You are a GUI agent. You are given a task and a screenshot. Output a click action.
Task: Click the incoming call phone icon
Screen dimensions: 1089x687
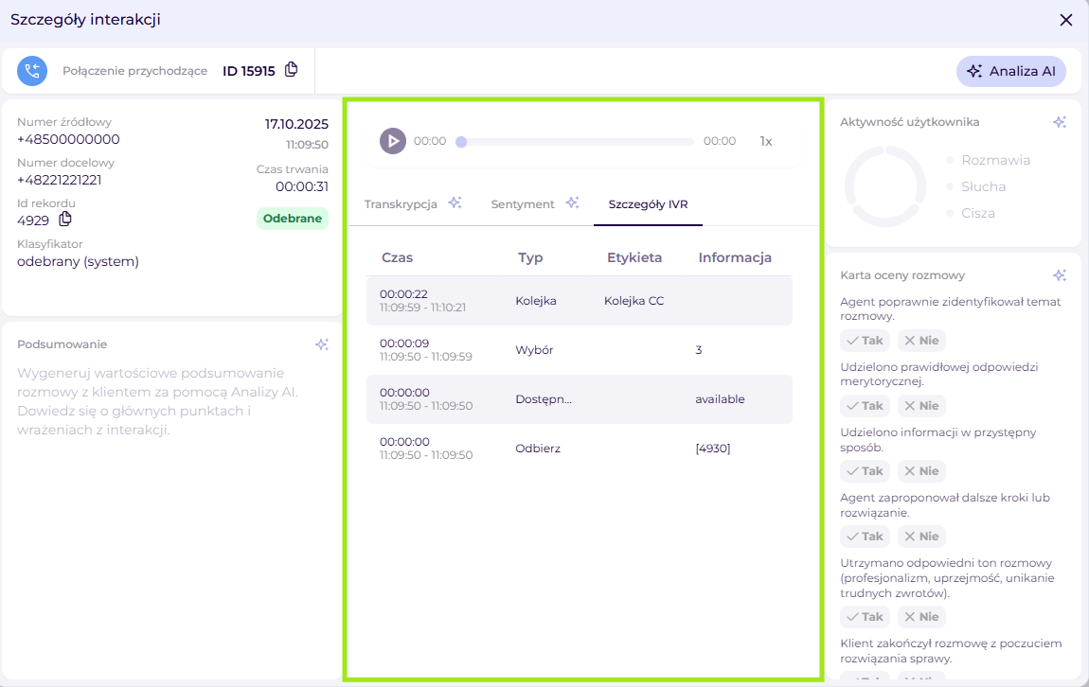click(x=32, y=71)
